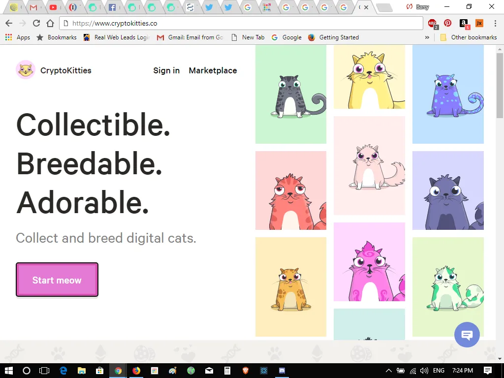This screenshot has height=378, width=504.
Task: Open Task View on the taskbar
Action: [44, 371]
